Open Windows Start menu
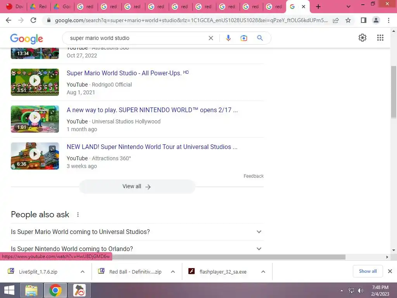This screenshot has height=298, width=397. 9,290
